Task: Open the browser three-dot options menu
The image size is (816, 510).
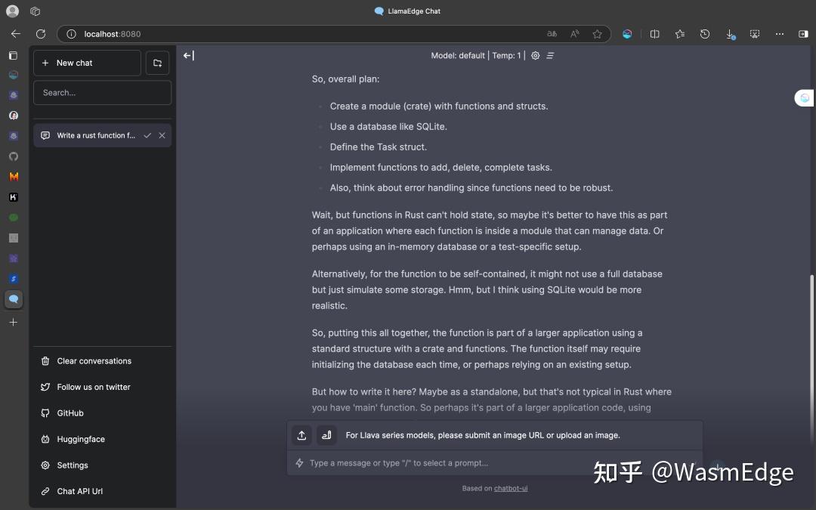Action: click(x=780, y=34)
